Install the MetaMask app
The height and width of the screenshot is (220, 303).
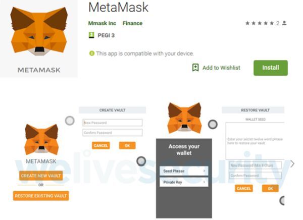[271, 68]
